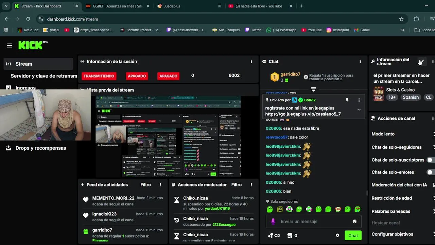This screenshot has width=435, height=245.
Task: Click the green Chat send button
Action: 353,235
